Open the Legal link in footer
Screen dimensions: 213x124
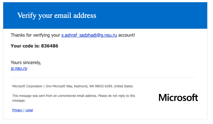[x=29, y=110]
